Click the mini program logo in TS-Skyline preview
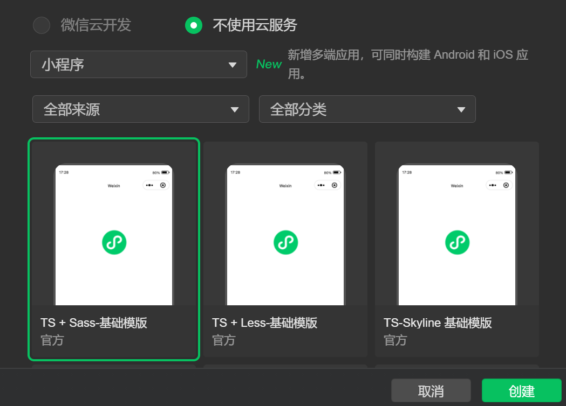This screenshot has height=406, width=566. point(458,242)
